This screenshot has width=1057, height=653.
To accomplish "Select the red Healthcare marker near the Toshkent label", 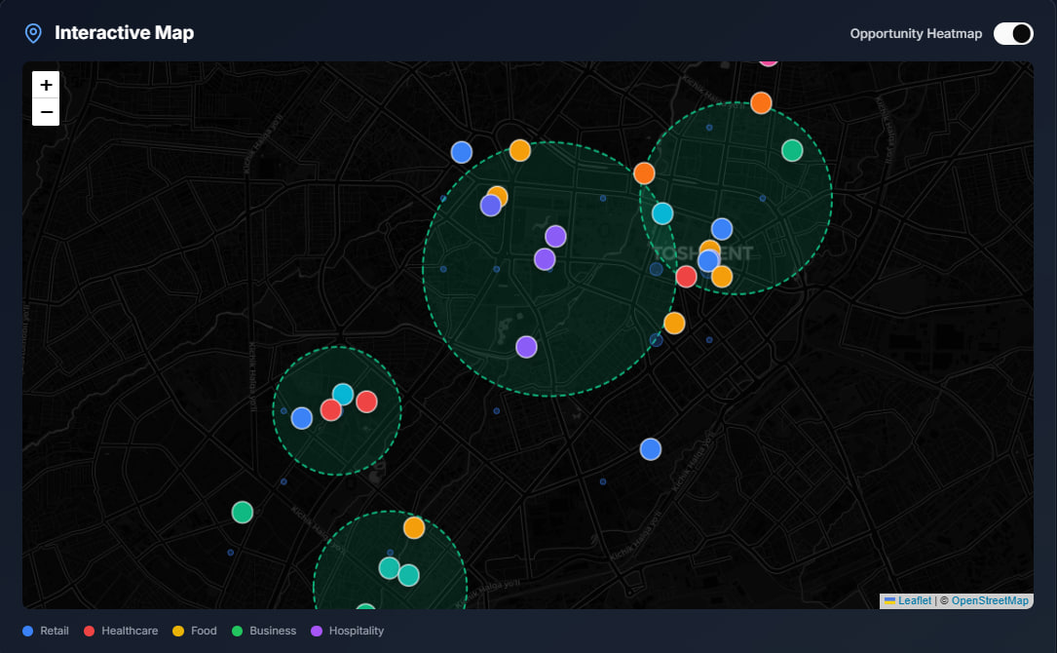I will pos(686,277).
